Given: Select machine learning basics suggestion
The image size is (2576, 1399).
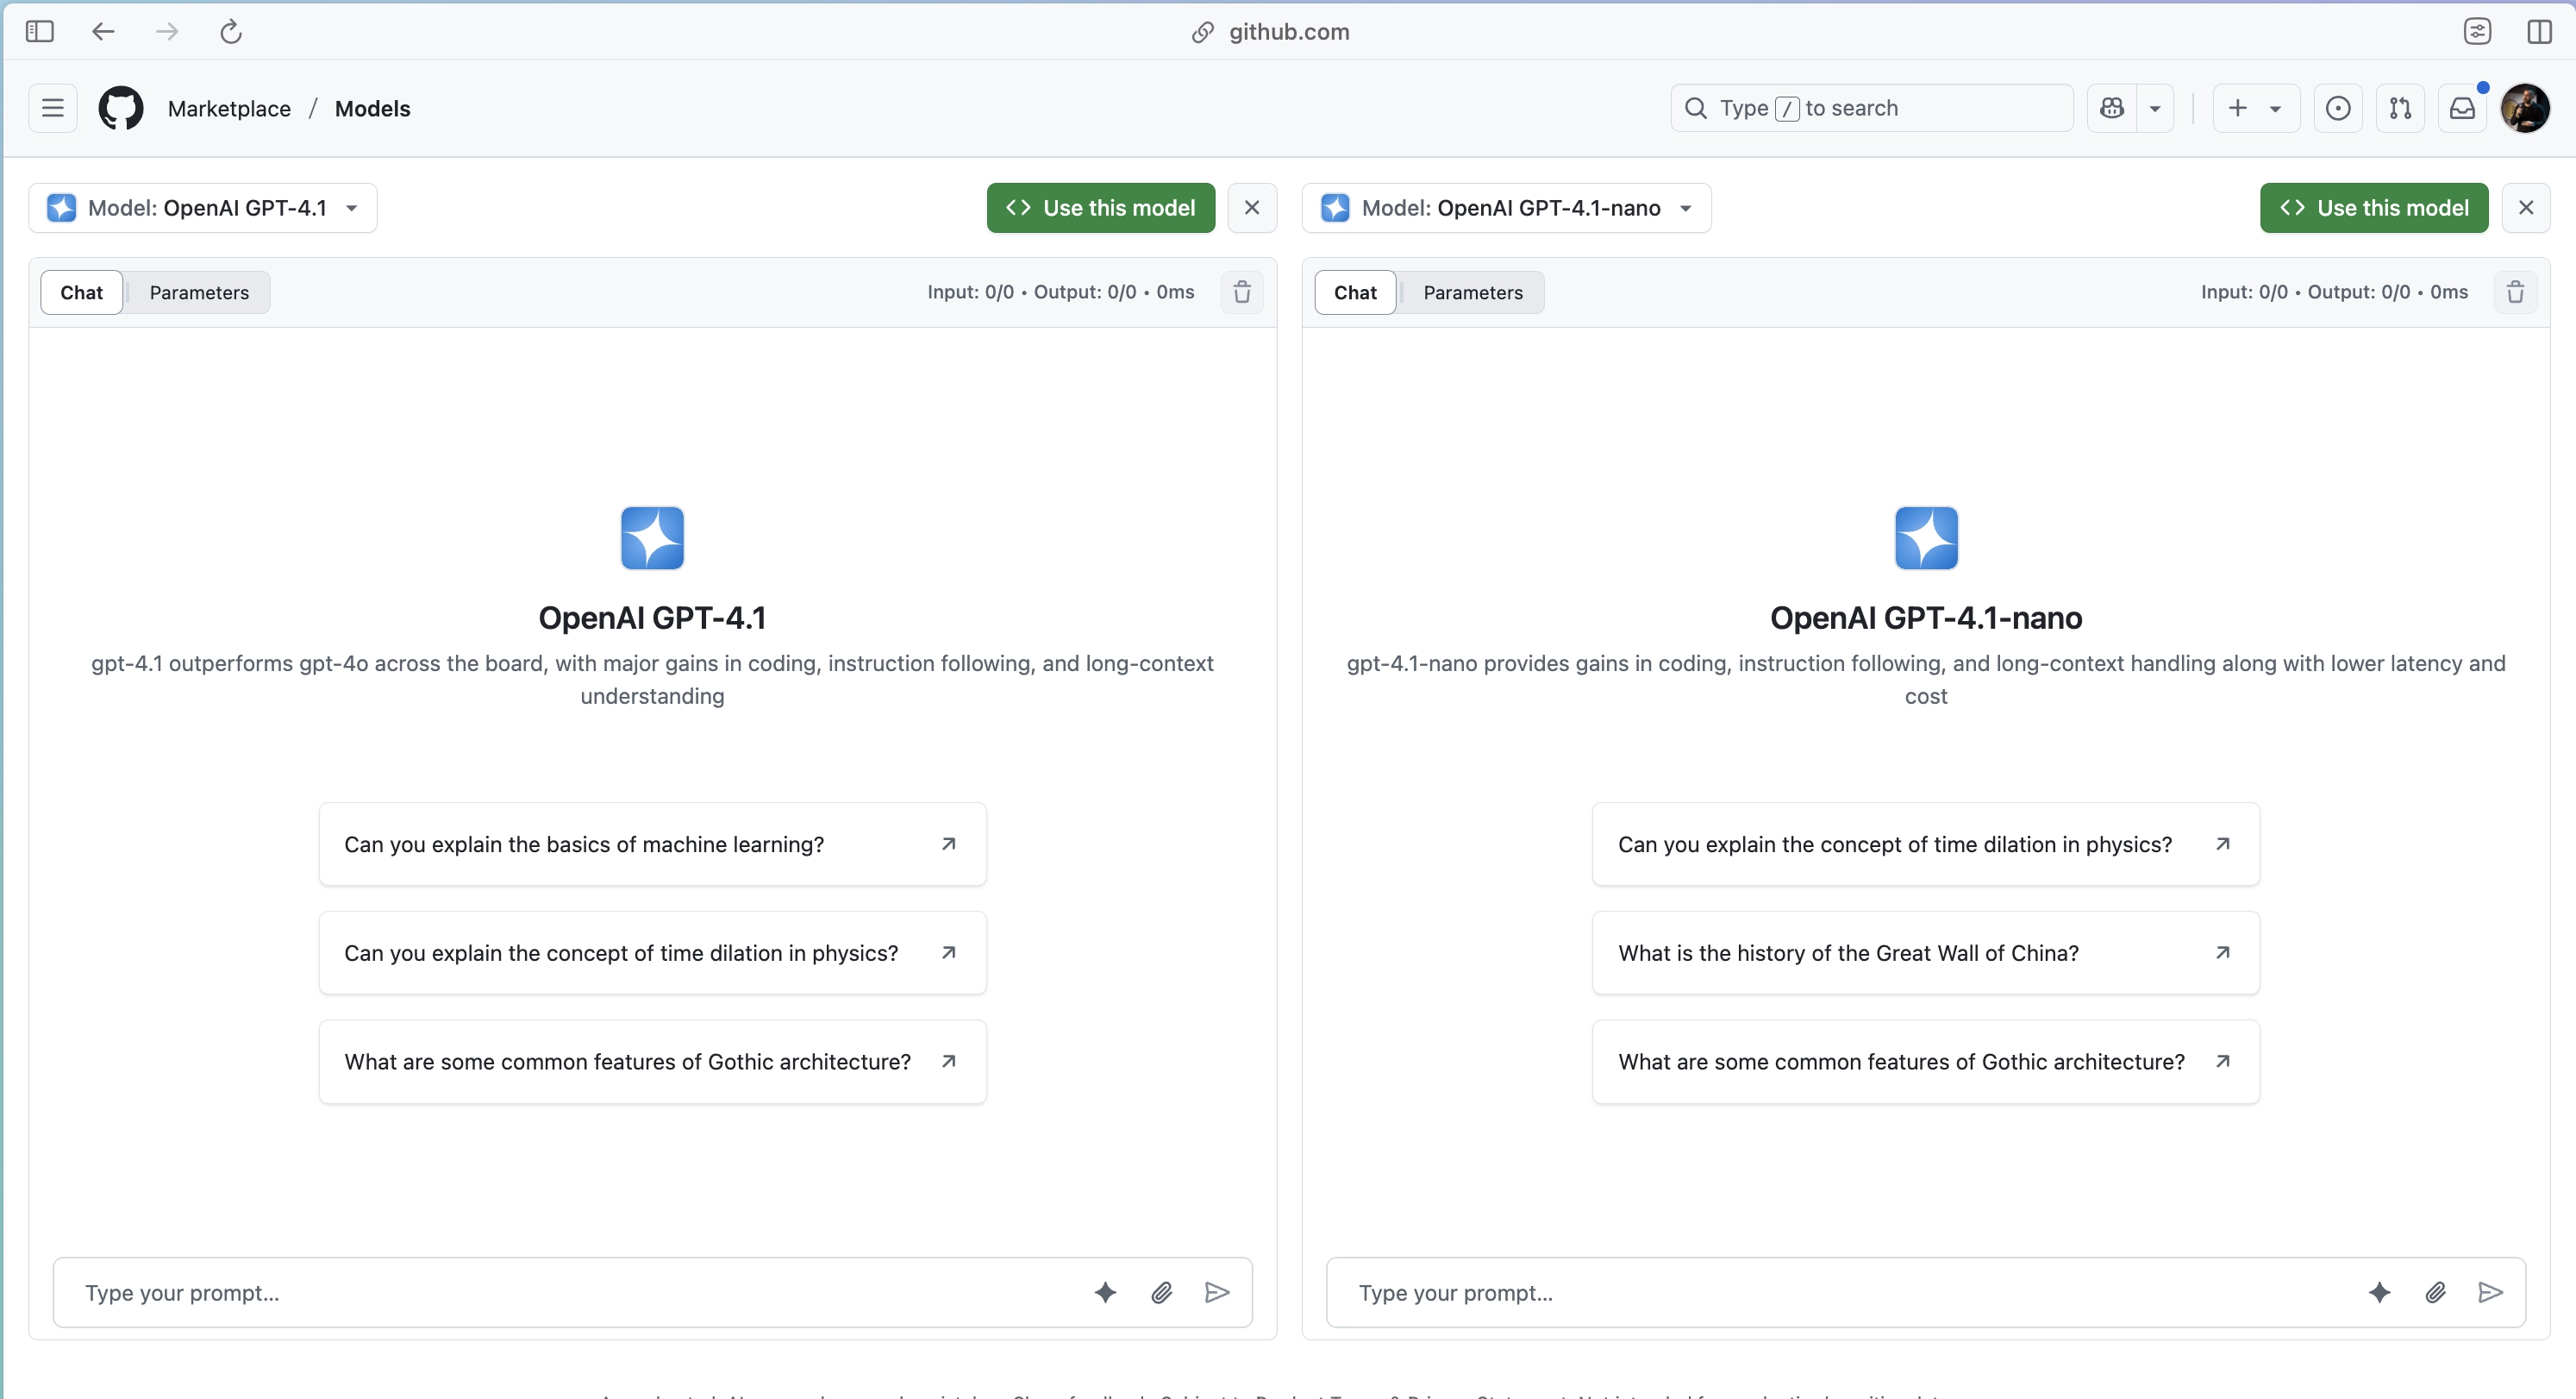Looking at the screenshot, I should pyautogui.click(x=652, y=844).
